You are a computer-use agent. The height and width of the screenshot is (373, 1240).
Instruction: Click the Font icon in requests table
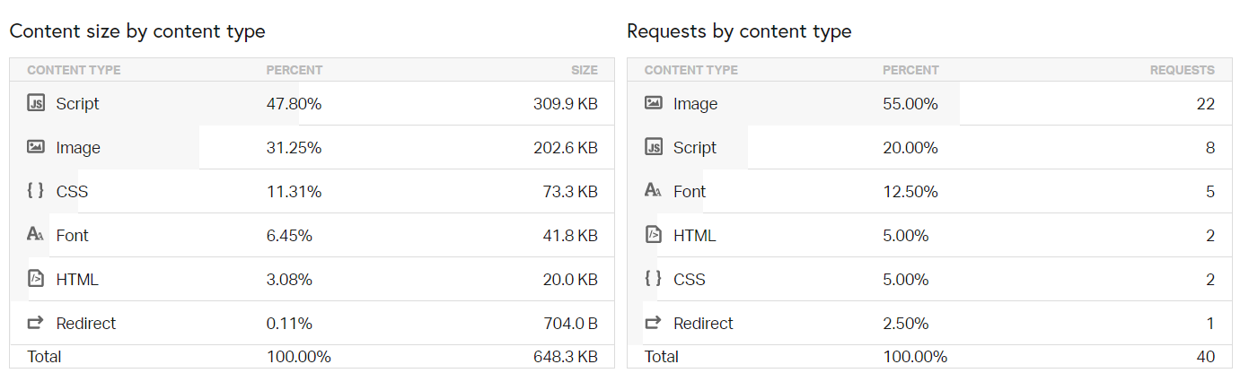[x=654, y=191]
